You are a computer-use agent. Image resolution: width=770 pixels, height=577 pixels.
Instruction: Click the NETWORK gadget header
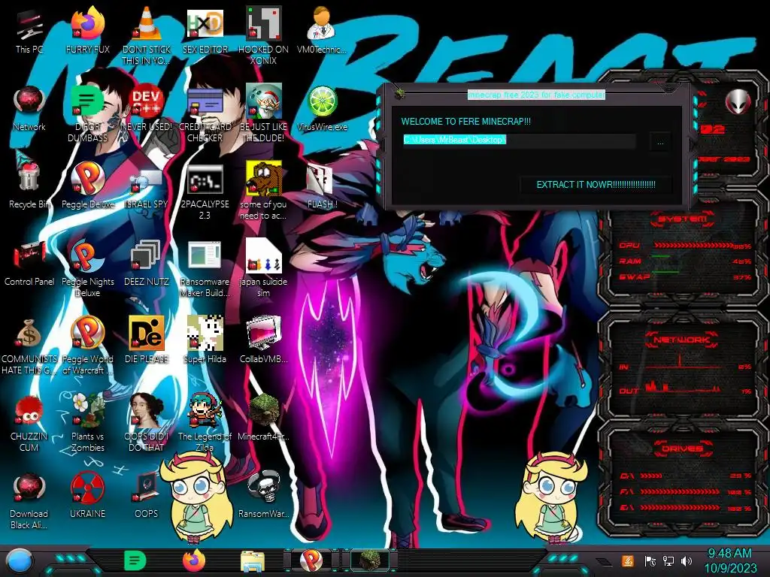[683, 339]
